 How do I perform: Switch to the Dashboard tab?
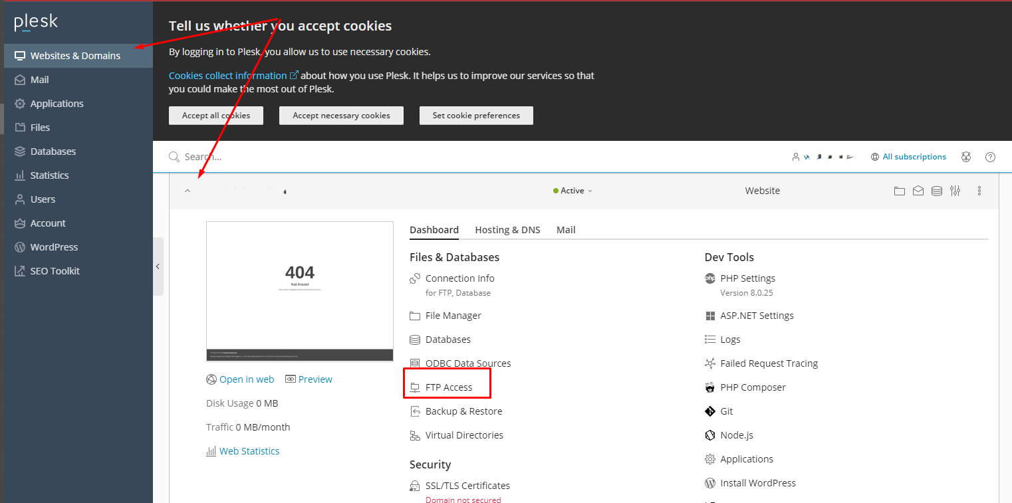(434, 230)
